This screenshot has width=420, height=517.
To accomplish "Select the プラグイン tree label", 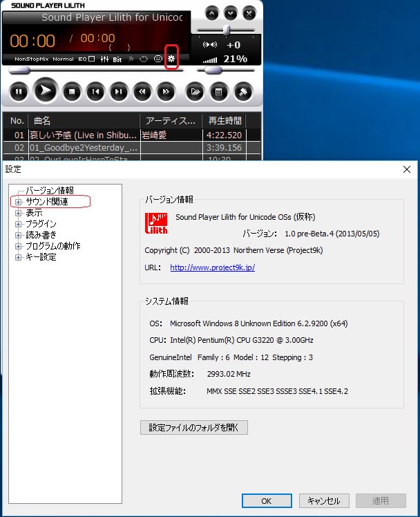I will pos(41,224).
